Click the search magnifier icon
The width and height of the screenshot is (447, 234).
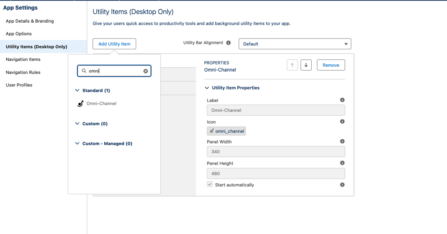[x=84, y=71]
